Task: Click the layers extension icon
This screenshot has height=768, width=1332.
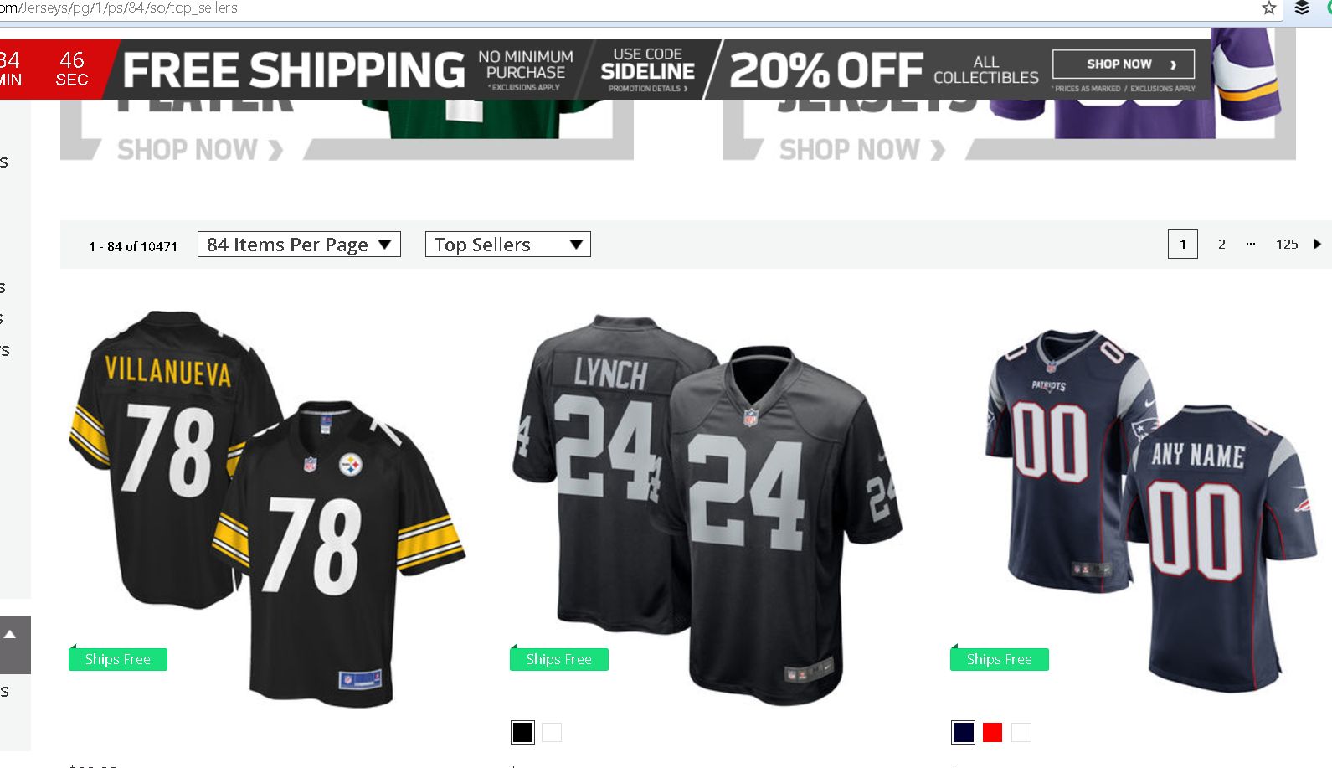Action: pyautogui.click(x=1302, y=8)
